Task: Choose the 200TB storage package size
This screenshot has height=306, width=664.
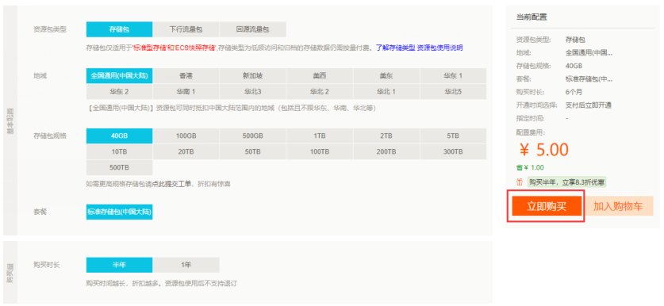Action: pyautogui.click(x=386, y=151)
